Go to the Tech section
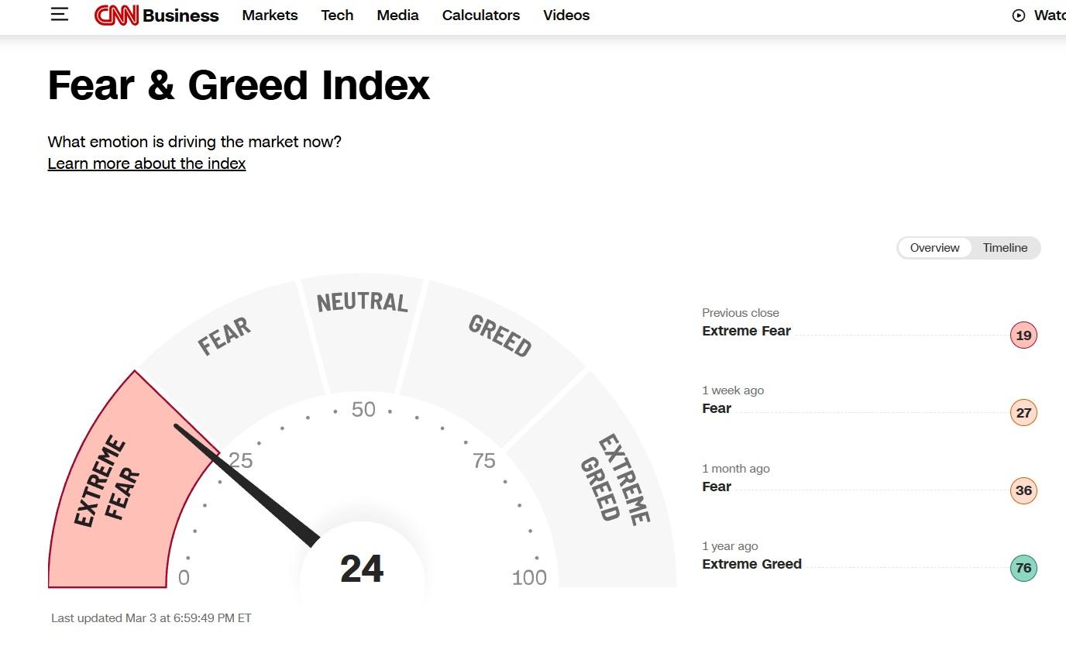The height and width of the screenshot is (650, 1066). click(337, 15)
